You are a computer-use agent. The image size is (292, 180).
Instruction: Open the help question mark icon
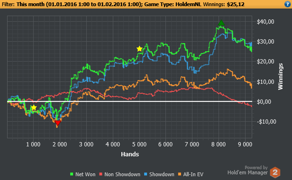288,4
